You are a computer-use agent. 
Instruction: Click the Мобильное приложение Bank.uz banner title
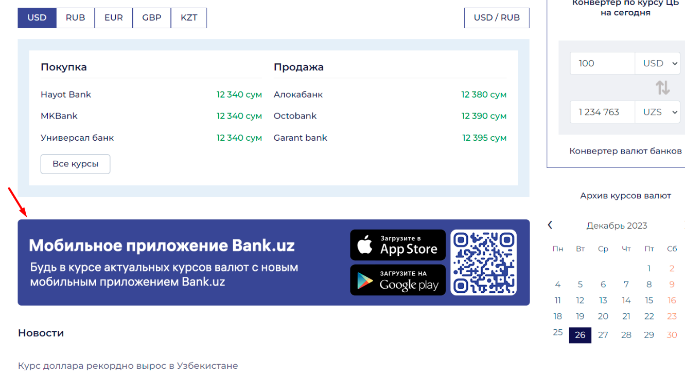coord(162,246)
